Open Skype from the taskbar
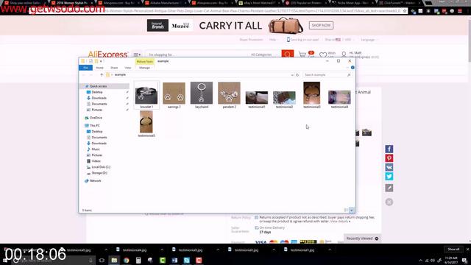This screenshot has height=265, width=471. point(186,260)
